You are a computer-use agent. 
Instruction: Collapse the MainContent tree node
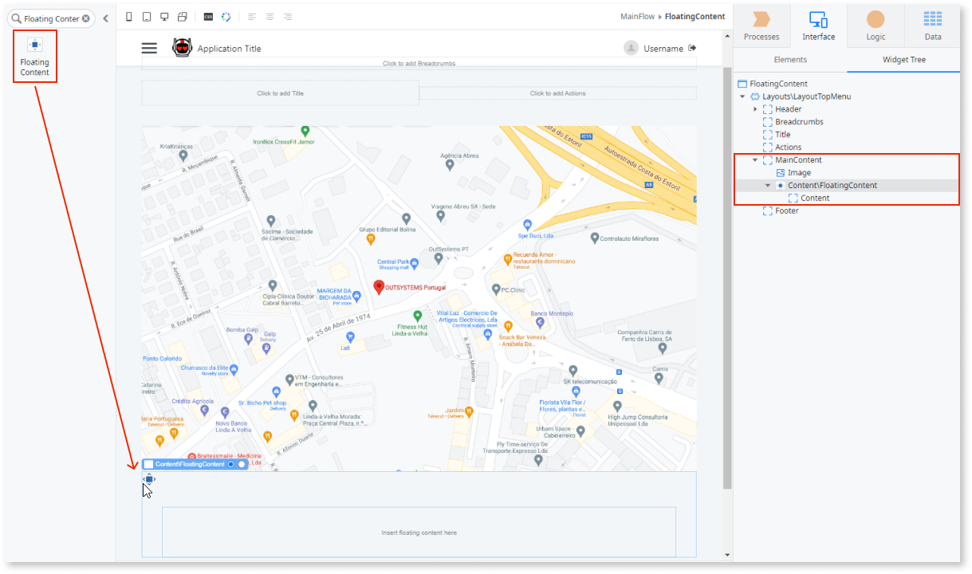[x=755, y=159]
